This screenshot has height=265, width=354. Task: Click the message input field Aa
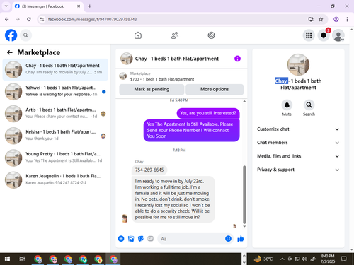[x=195, y=239]
